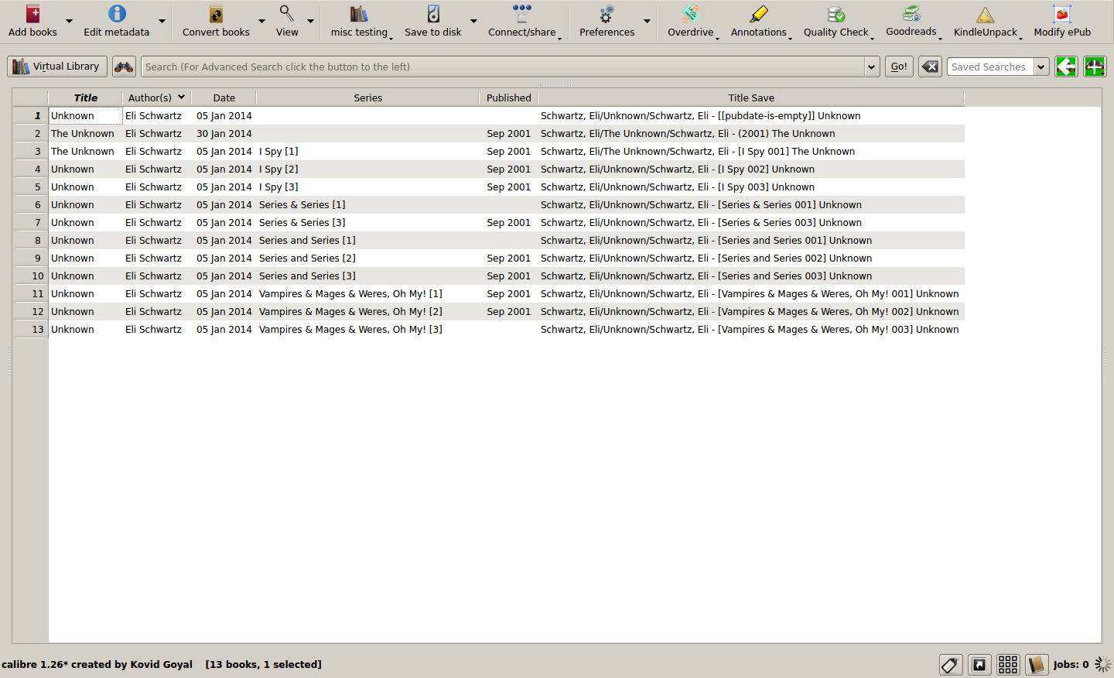
Task: Open the Edit metadata tool
Action: click(117, 14)
